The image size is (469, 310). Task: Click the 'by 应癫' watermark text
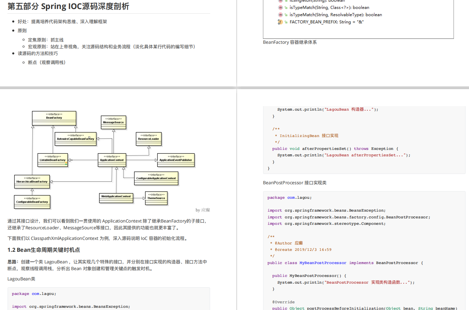coord(203,210)
